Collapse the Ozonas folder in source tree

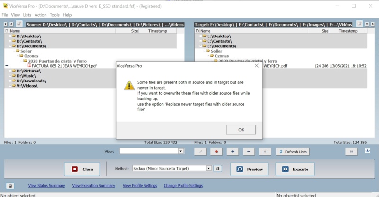click(x=18, y=56)
